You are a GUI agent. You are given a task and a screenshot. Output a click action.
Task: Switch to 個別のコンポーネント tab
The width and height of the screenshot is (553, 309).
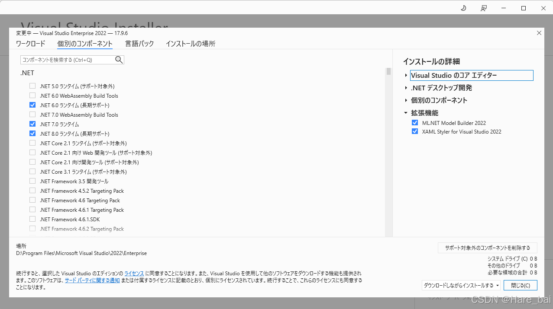pyautogui.click(x=85, y=44)
